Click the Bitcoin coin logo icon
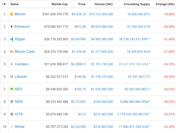 (12, 14)
